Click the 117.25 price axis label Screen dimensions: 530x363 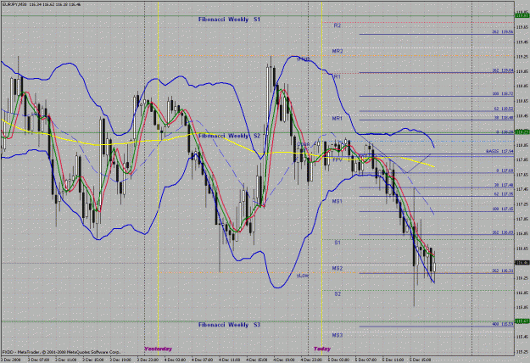(x=522, y=204)
